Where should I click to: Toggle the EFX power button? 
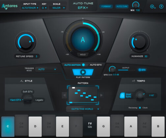coord(142,70)
